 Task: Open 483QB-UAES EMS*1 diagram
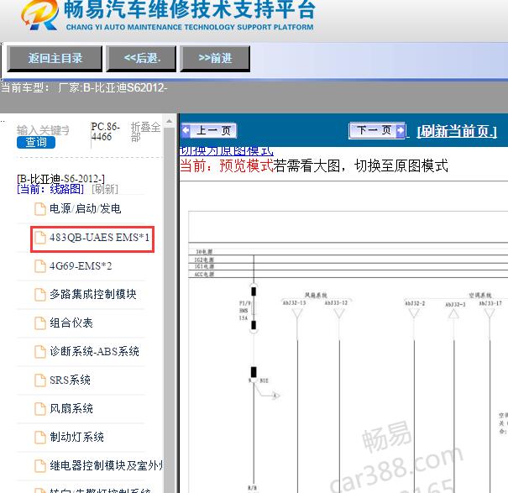pos(99,238)
